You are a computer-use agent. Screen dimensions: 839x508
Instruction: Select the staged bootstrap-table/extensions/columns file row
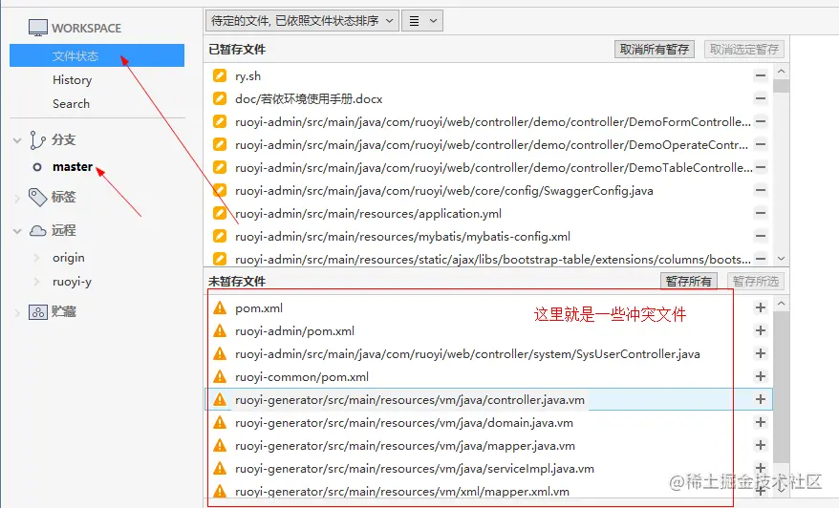point(488,260)
